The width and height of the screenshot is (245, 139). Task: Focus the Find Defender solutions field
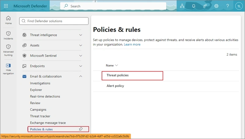point(54,21)
